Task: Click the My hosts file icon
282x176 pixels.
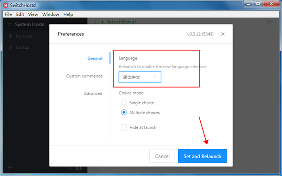Action: (11, 36)
